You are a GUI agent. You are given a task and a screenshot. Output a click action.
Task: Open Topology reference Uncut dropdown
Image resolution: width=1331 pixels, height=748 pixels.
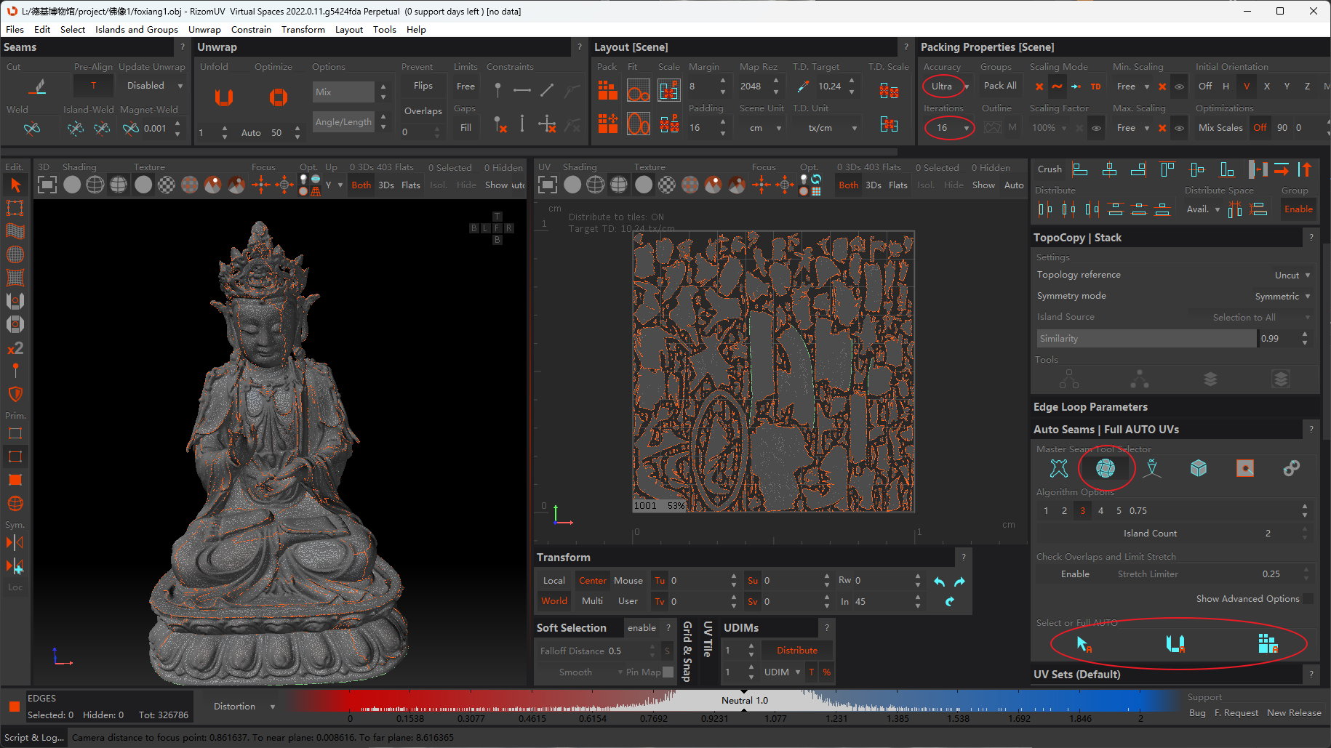tap(1292, 276)
